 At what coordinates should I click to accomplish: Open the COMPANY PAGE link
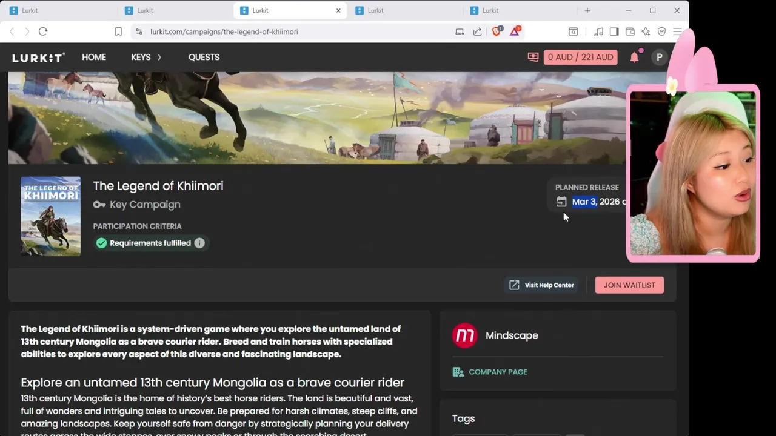point(490,372)
